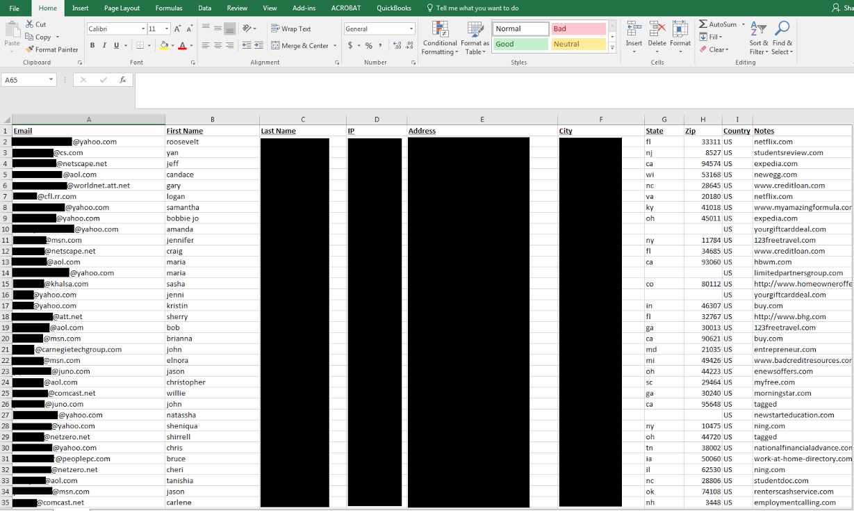
Task: Click the yellow Fill Color swatch
Action: [163, 46]
